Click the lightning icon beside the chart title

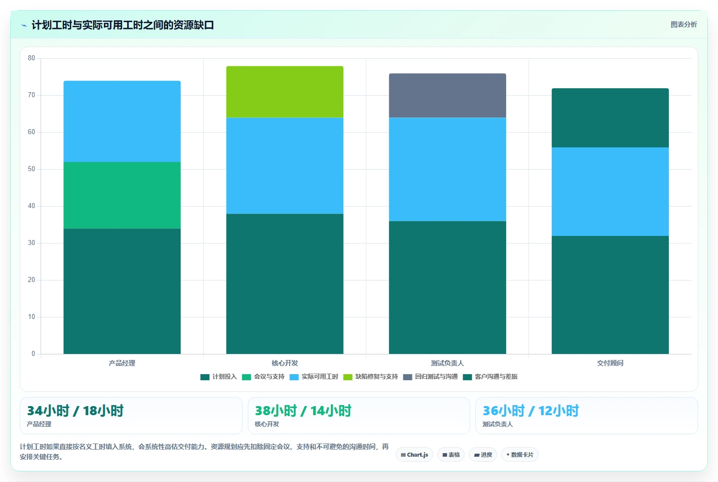[24, 25]
